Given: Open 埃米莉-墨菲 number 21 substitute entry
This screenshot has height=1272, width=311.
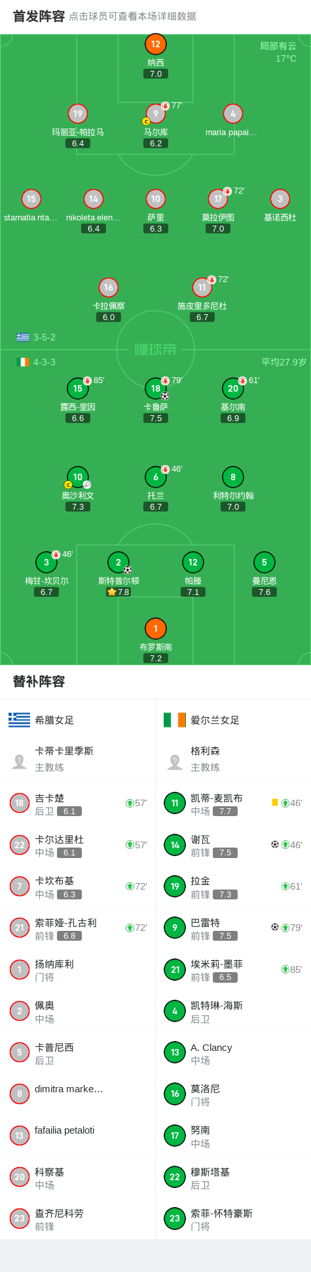Looking at the screenshot, I should 233,969.
